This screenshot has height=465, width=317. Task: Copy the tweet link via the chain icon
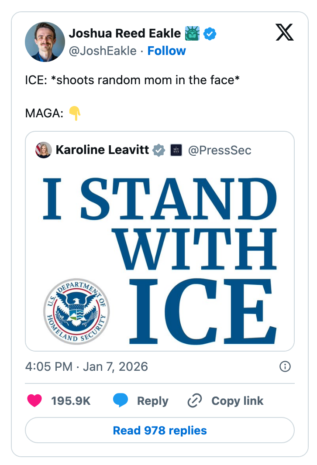coord(195,400)
